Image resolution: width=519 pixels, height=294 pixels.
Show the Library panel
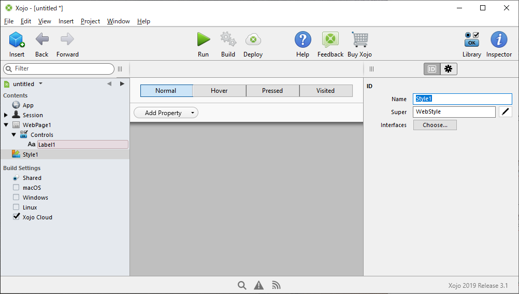472,39
